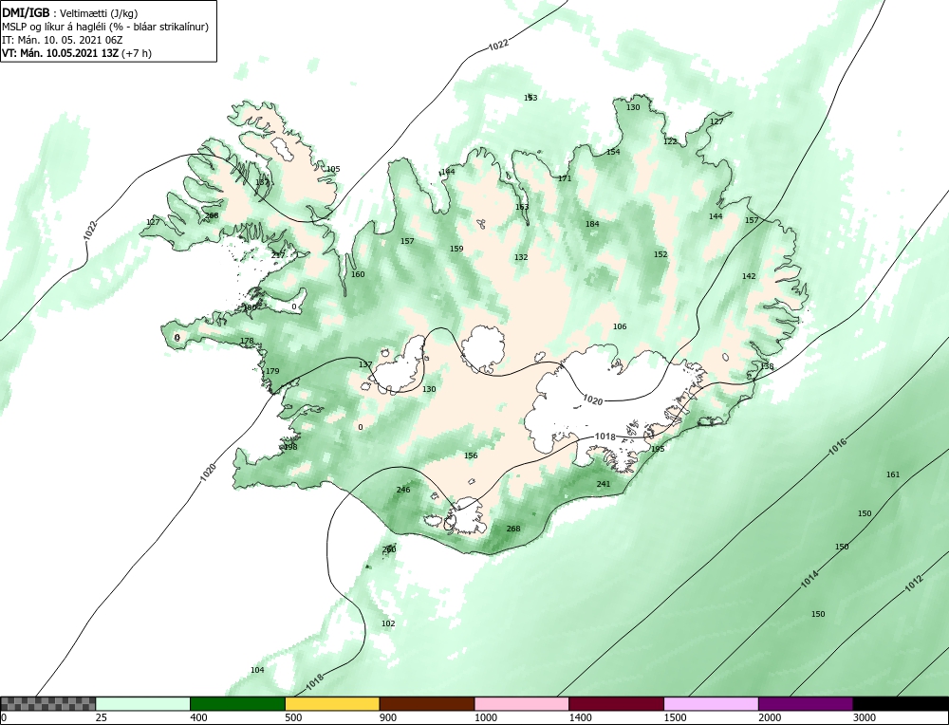Click the legend scale label "1000"

tap(485, 717)
